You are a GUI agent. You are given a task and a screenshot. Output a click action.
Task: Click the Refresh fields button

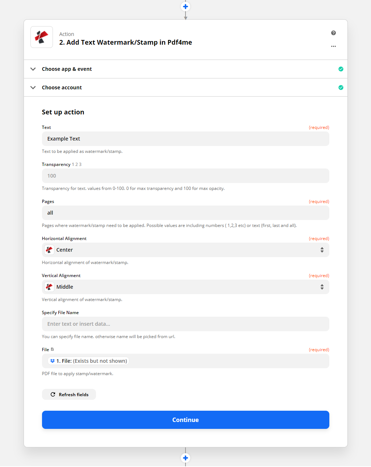point(69,394)
